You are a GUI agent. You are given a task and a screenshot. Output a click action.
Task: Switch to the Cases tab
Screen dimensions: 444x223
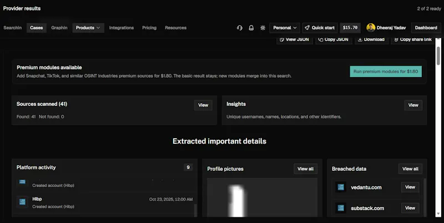tap(37, 28)
